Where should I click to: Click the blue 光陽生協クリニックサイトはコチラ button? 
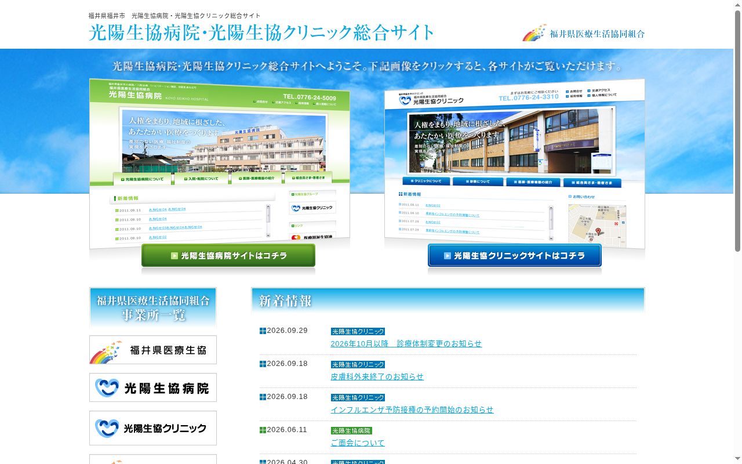point(515,256)
